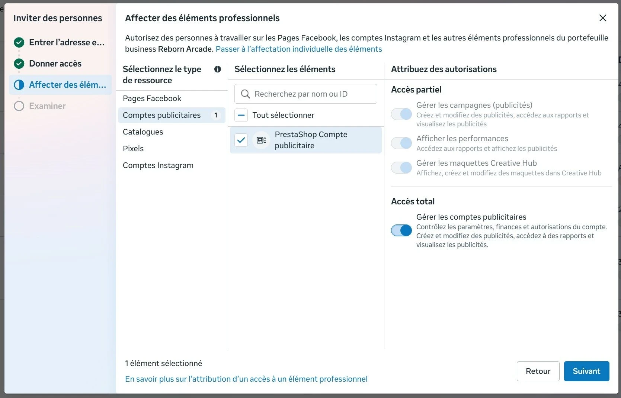
Task: Click the Inviter des personnes title
Action: coord(58,18)
